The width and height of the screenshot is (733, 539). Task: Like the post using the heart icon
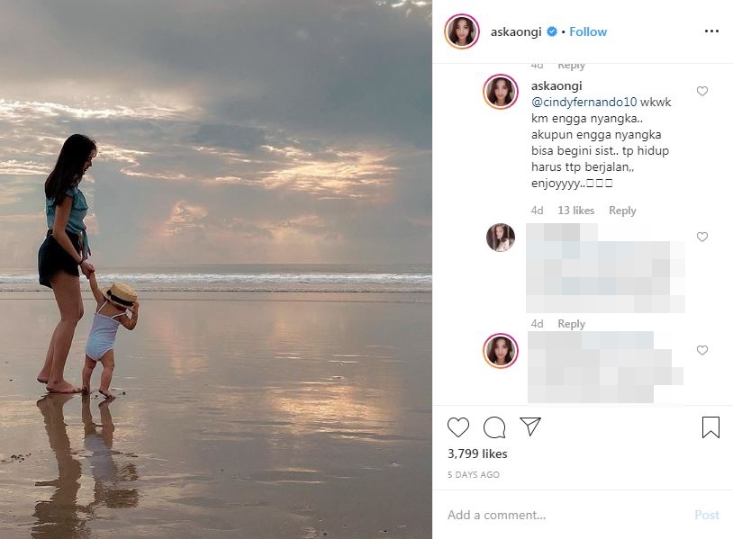click(458, 427)
